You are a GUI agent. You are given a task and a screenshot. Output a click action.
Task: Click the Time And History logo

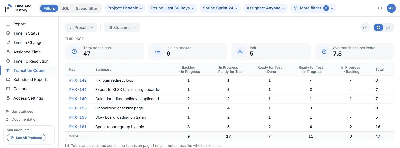18,8
